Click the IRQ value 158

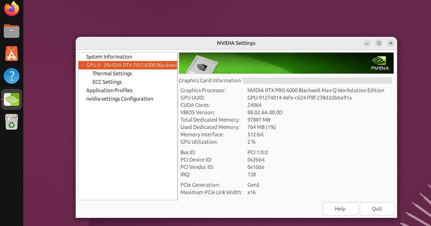252,174
